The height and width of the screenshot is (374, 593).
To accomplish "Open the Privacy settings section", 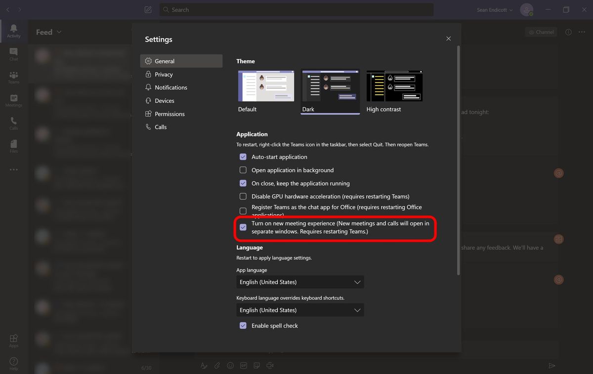I will 163,74.
